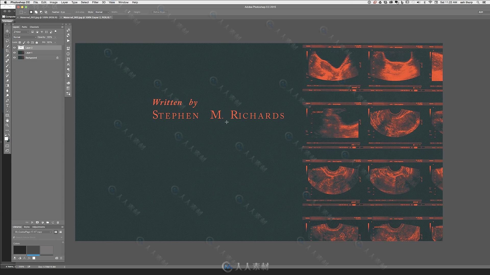Select the Rectangular Marquee tool in toolbox
The height and width of the screenshot is (275, 490).
pyautogui.click(x=7, y=36)
